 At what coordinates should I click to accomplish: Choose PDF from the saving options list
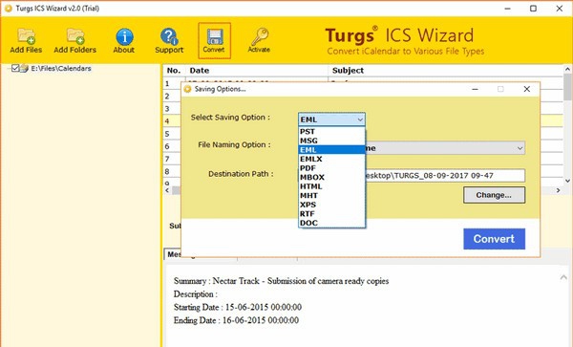point(331,168)
